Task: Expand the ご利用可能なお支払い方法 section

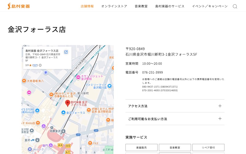Action: coord(175,119)
